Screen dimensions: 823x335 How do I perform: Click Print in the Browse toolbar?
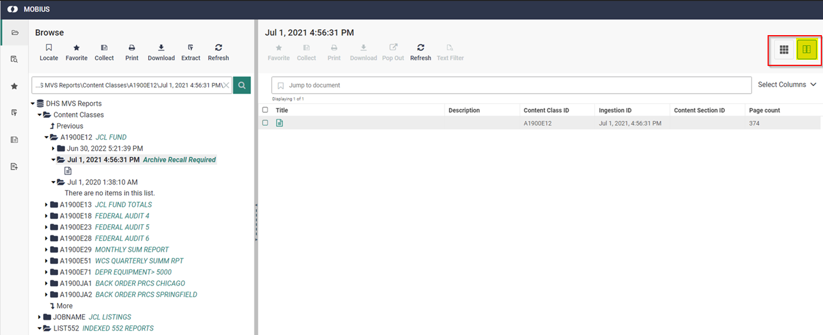(132, 53)
